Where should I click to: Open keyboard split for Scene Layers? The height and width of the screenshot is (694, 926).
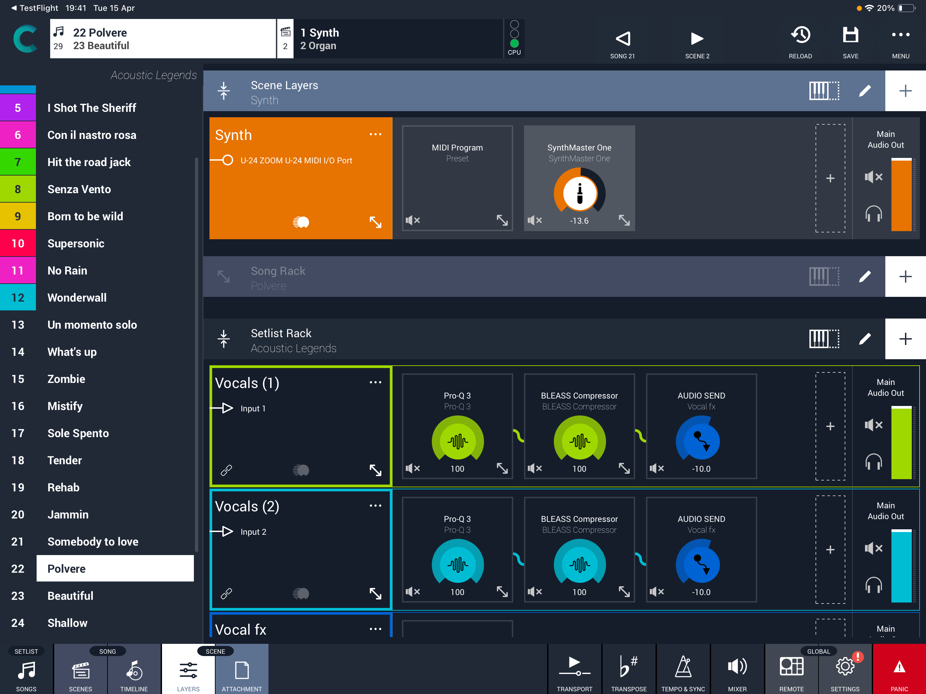click(824, 90)
